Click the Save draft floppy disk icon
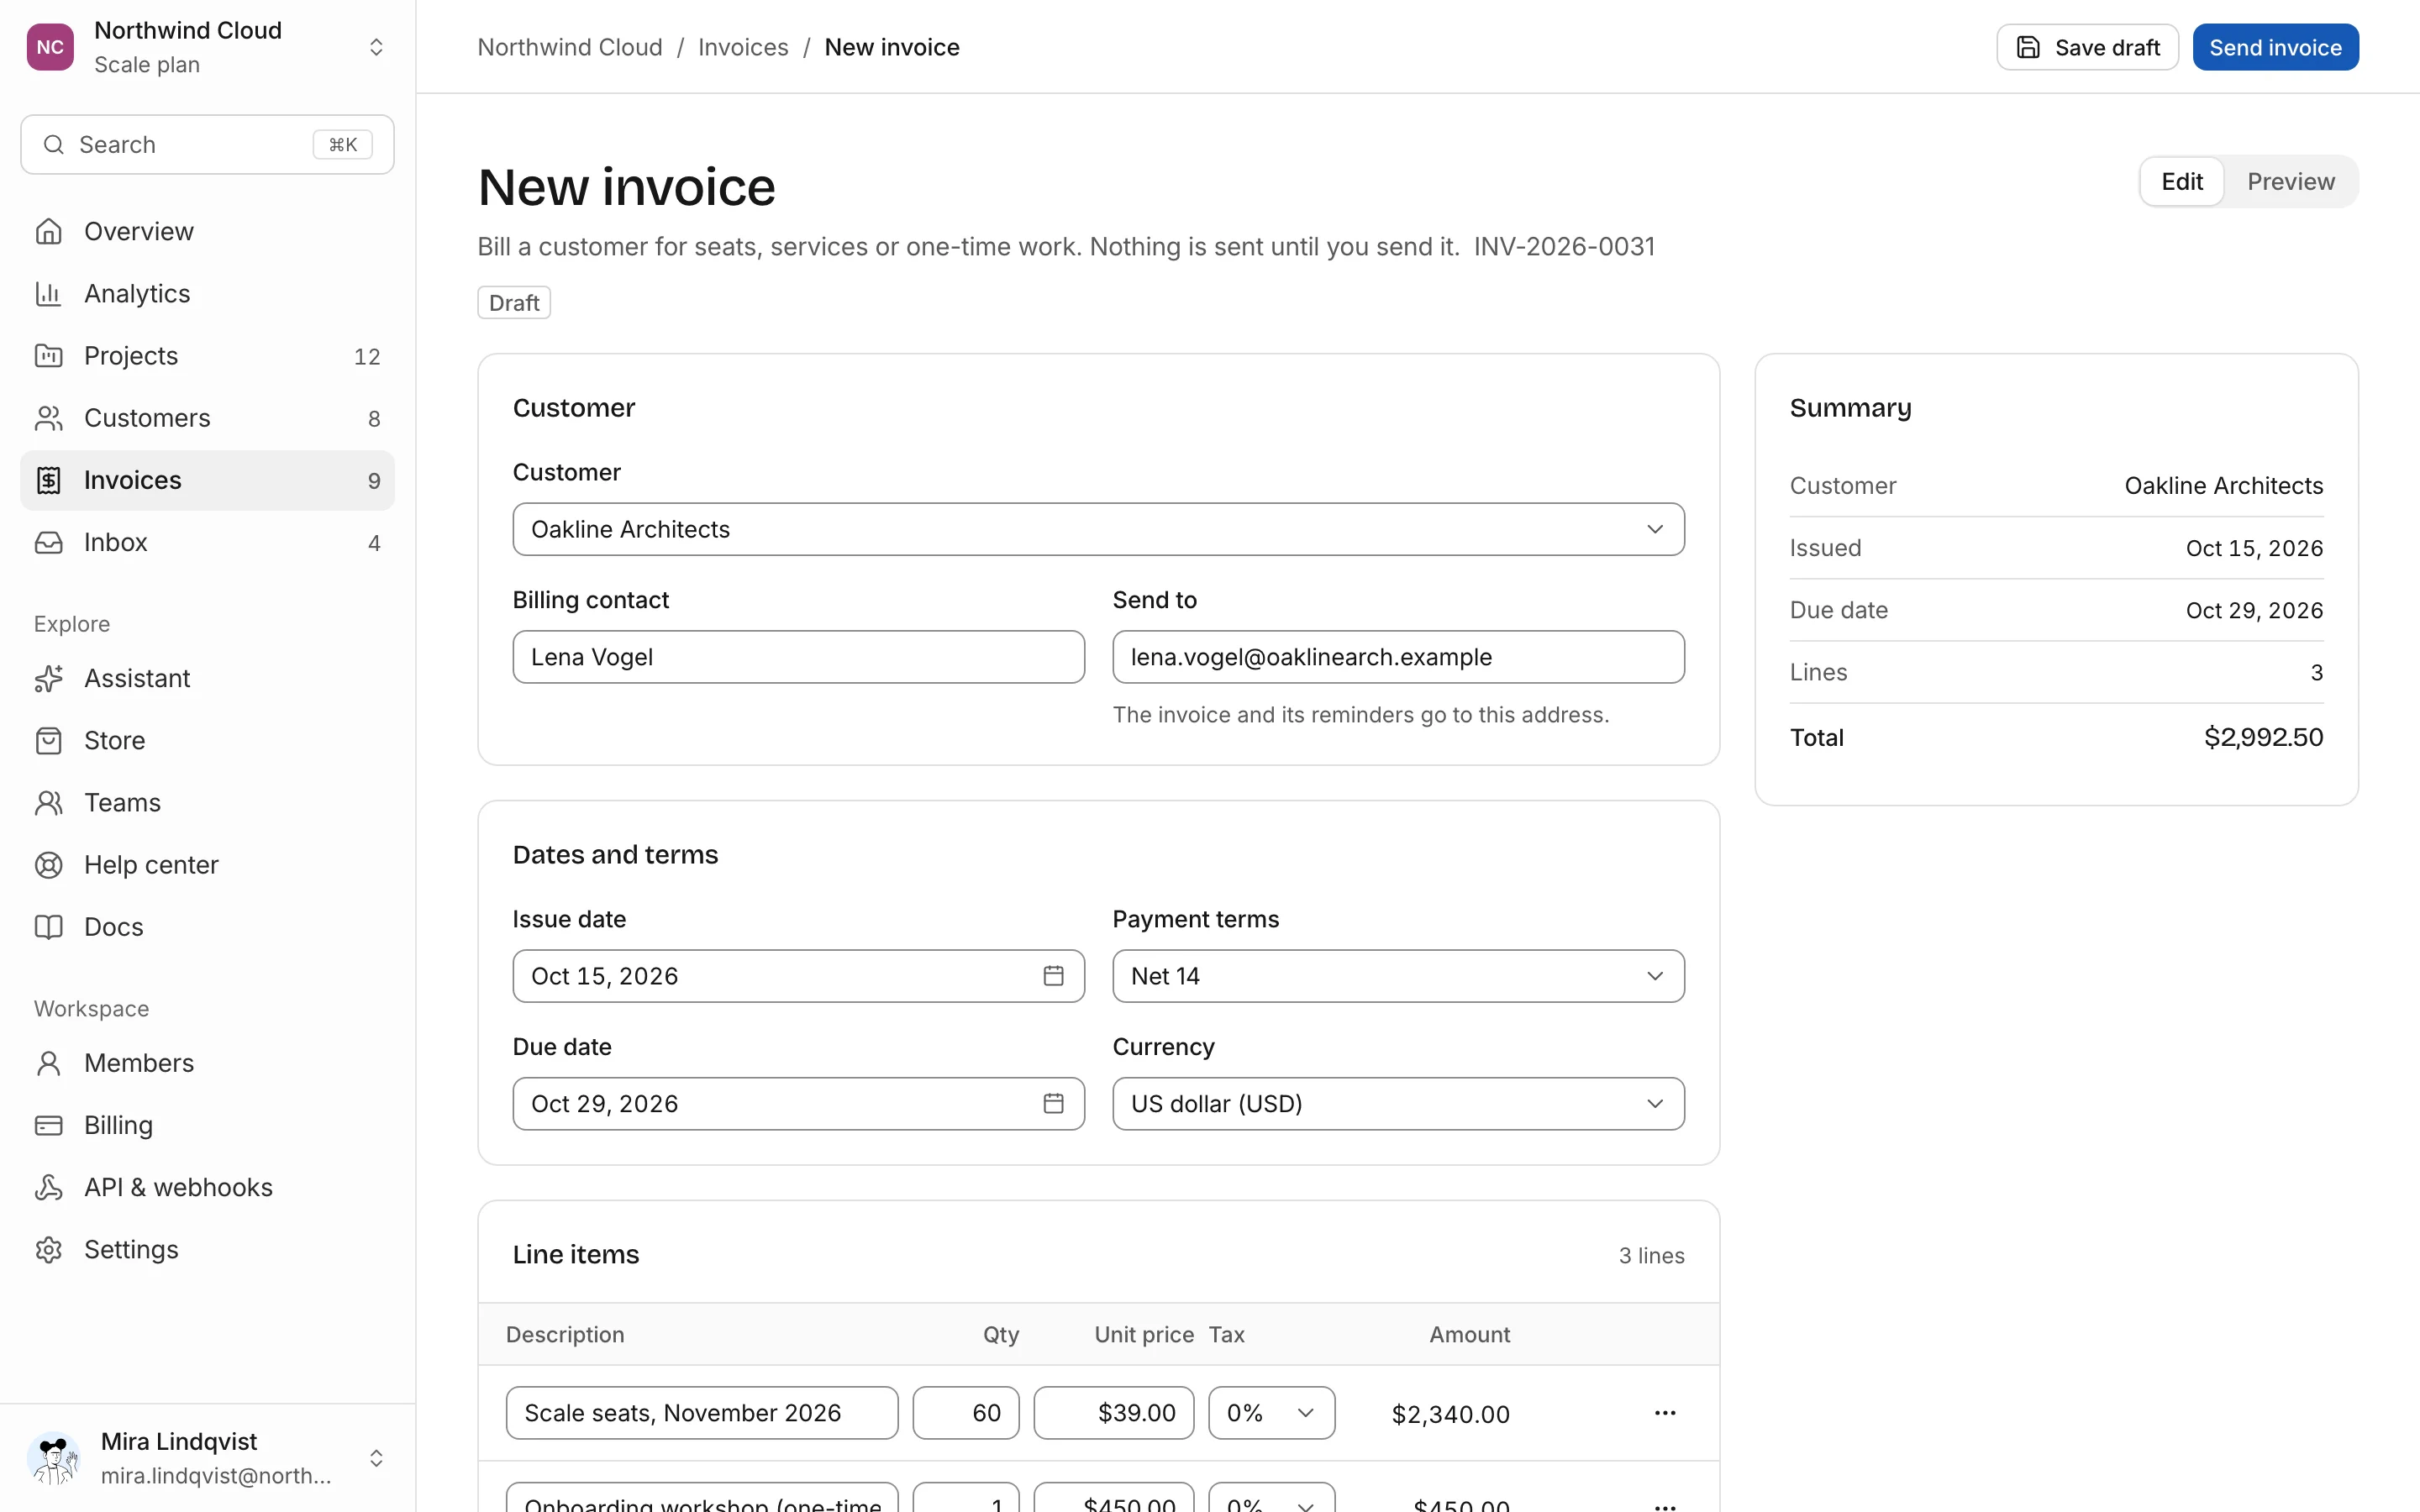 click(2027, 47)
